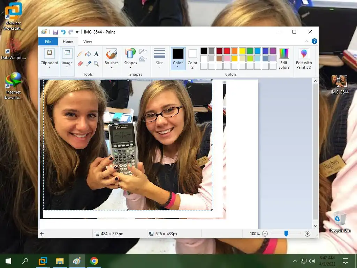Select the Text tool
Screen dimensions: 357x268
click(x=96, y=54)
